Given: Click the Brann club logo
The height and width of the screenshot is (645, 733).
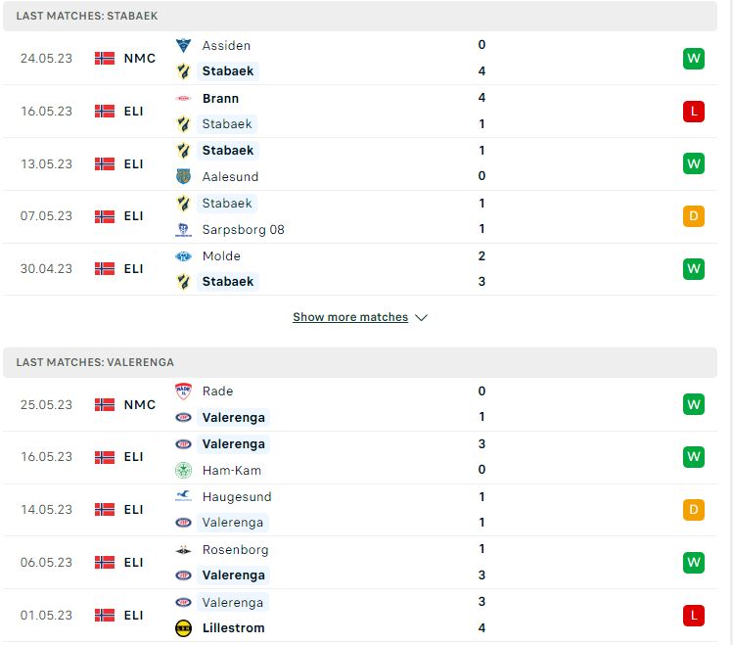Looking at the screenshot, I should [183, 98].
